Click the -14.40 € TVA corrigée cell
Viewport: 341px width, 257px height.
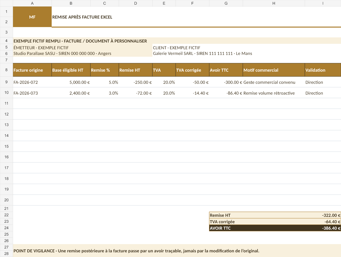(192, 93)
